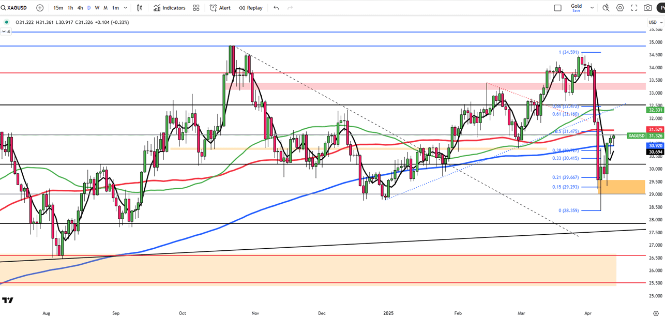665x317 pixels.
Task: Click the Apr label on time axis
Action: tap(588, 313)
